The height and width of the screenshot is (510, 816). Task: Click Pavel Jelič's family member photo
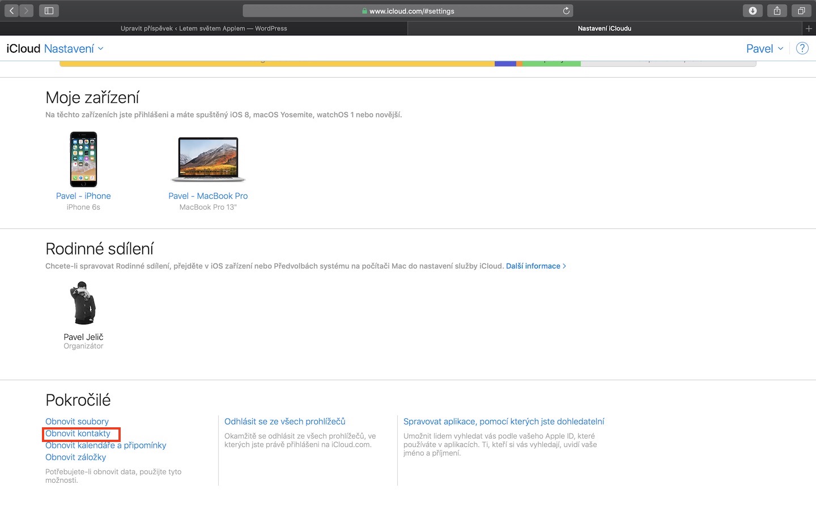(83, 303)
